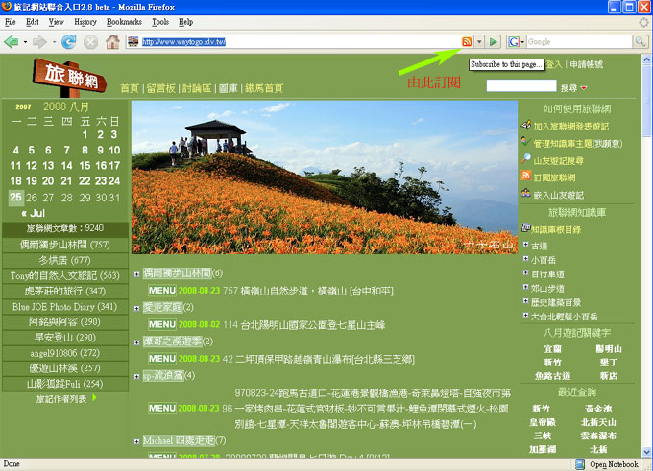653x471 pixels.
Task: Click the Stop loading button
Action: point(90,42)
